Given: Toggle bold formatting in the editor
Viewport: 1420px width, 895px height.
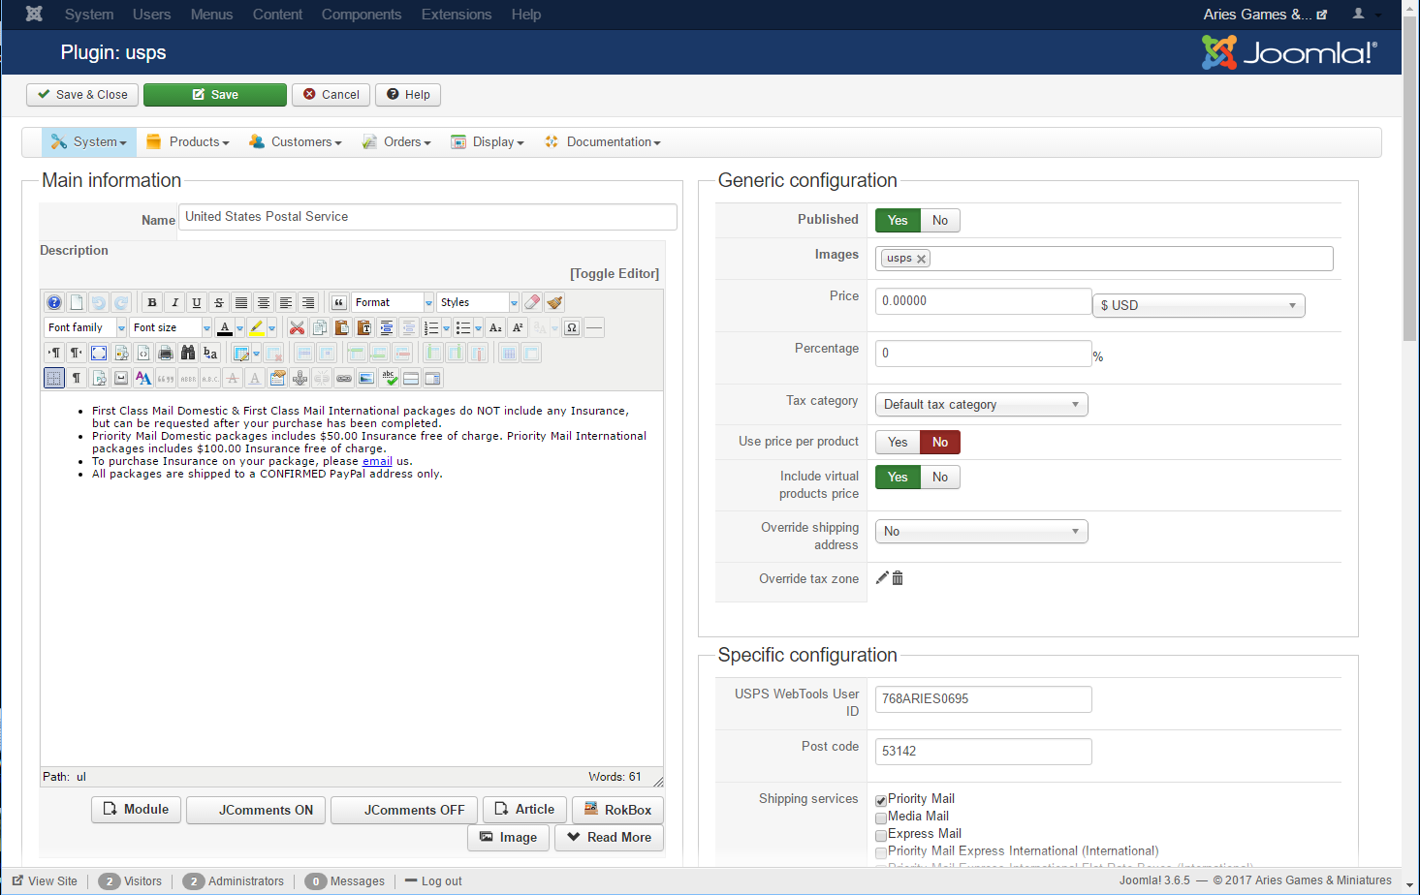Looking at the screenshot, I should pyautogui.click(x=152, y=302).
